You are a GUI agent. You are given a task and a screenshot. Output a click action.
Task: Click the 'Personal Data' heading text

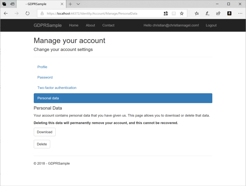pyautogui.click(x=48, y=108)
